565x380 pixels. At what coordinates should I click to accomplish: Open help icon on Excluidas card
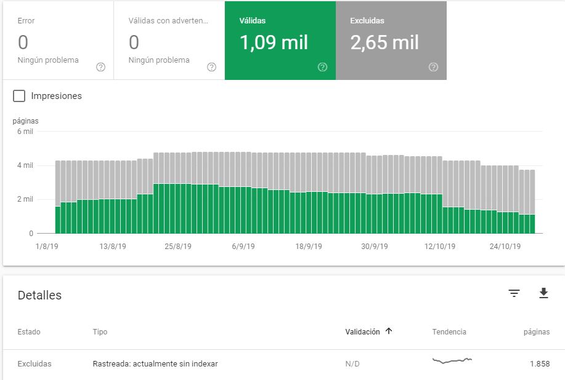click(x=434, y=67)
